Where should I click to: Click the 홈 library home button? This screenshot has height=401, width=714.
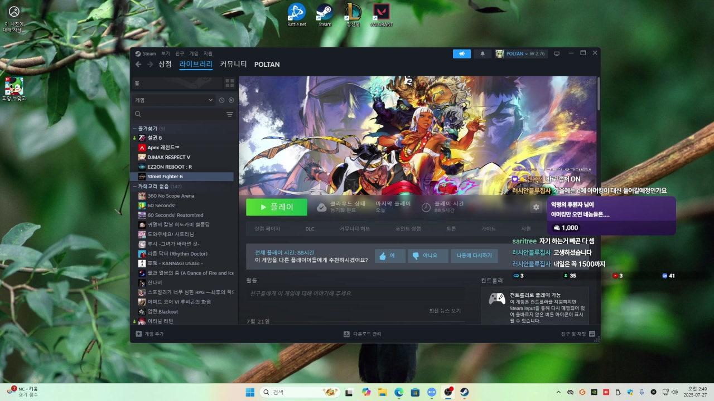(177, 83)
